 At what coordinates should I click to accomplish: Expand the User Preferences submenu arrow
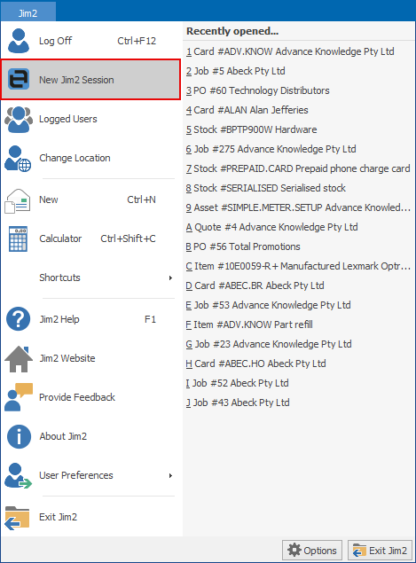click(170, 476)
